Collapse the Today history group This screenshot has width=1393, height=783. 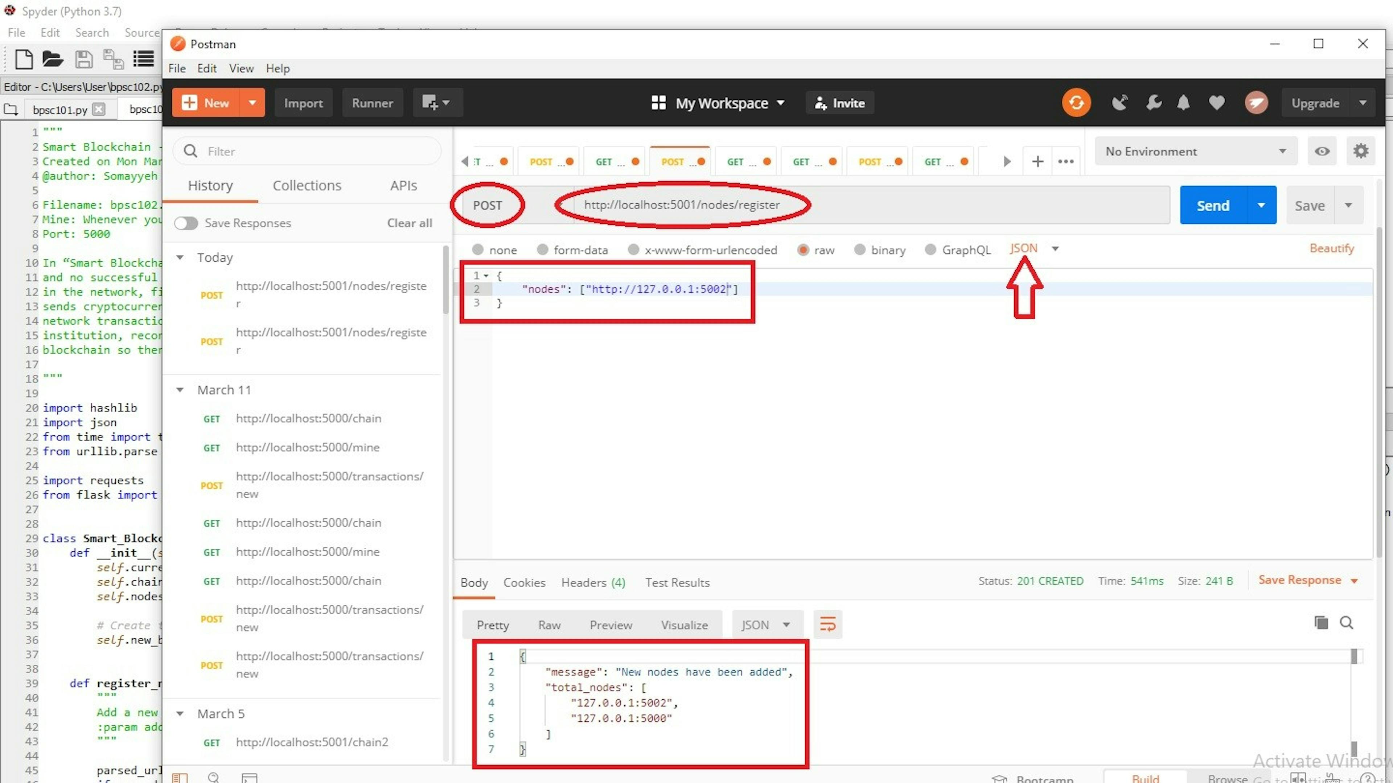click(x=180, y=257)
